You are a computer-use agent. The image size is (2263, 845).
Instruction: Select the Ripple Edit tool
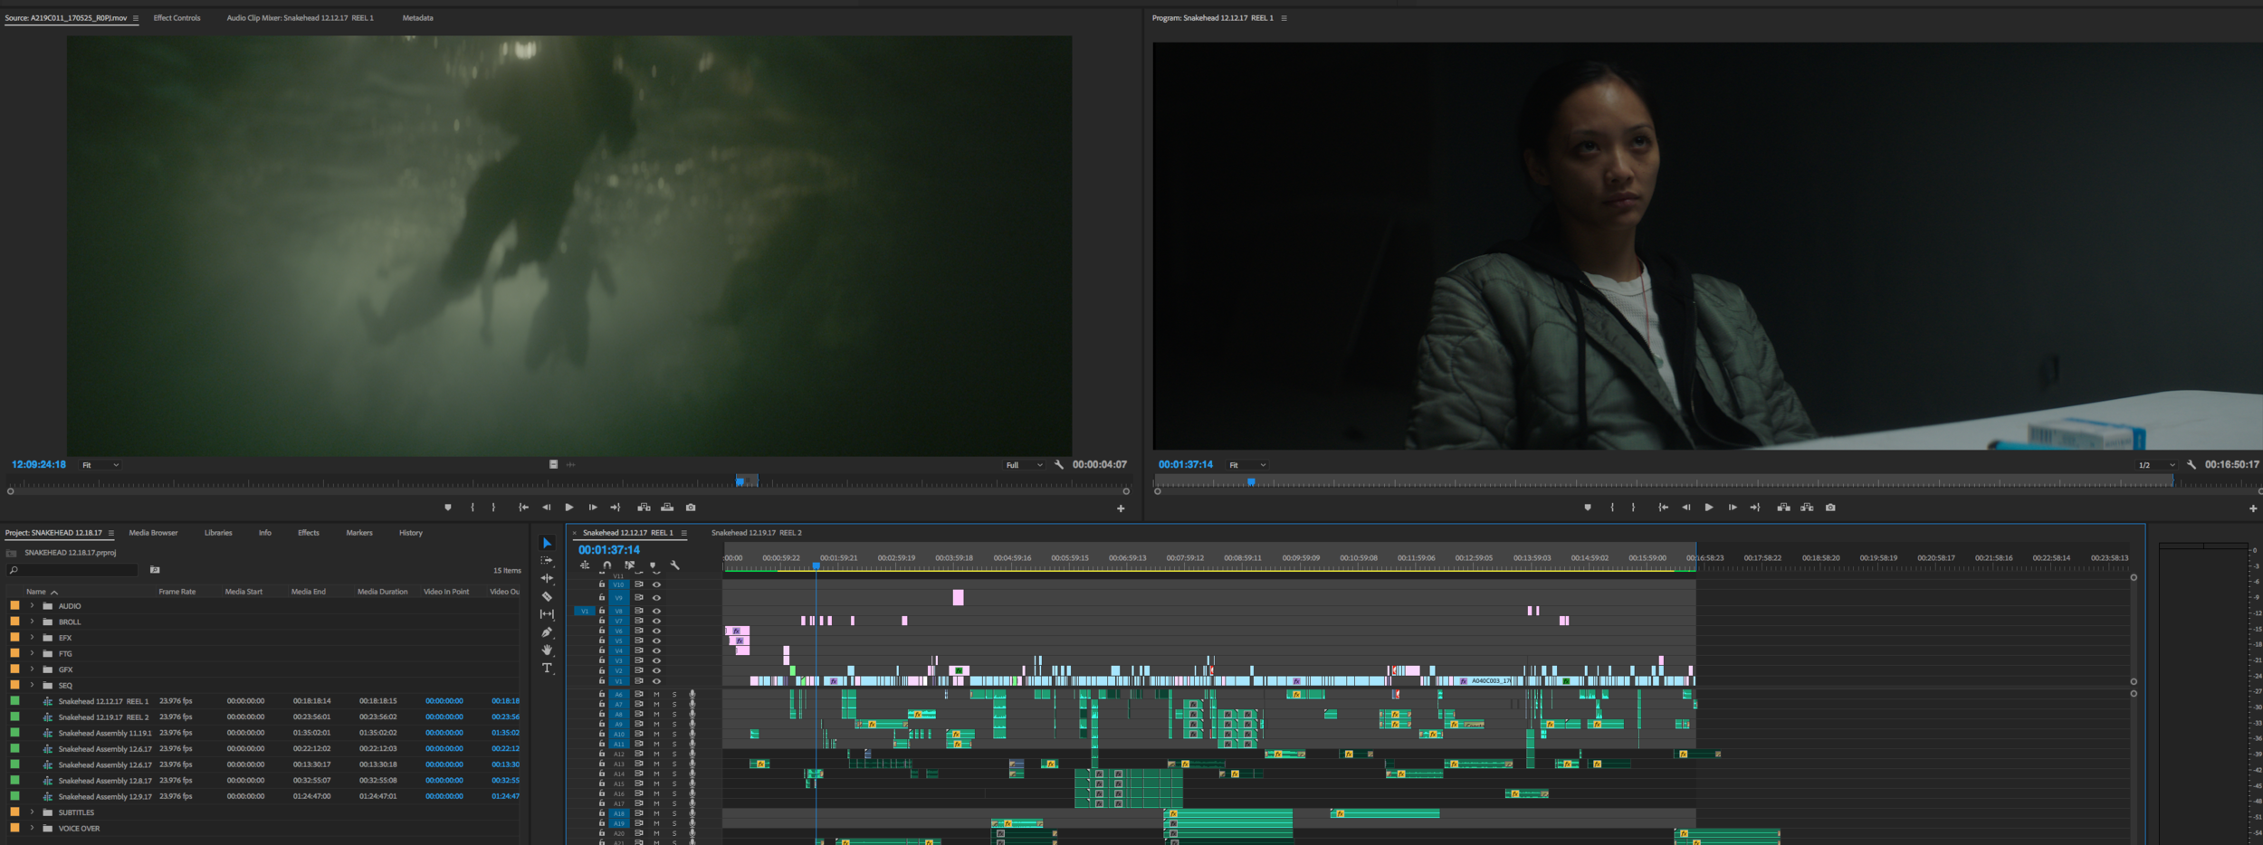547,578
